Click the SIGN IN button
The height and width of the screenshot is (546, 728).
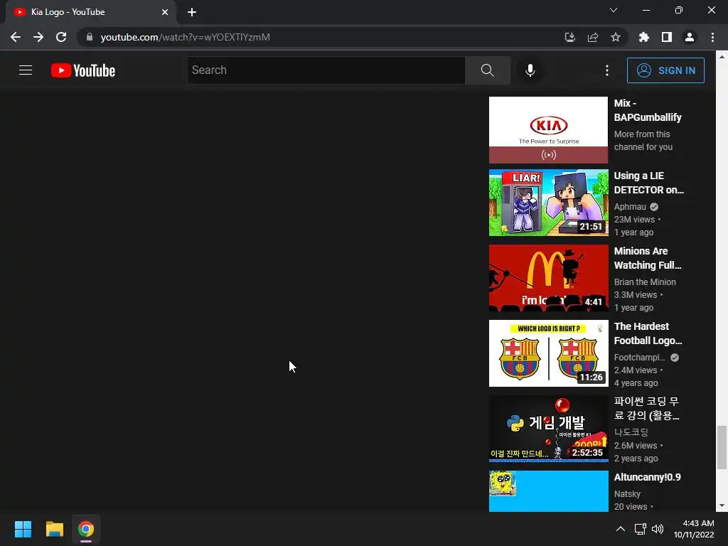point(665,70)
